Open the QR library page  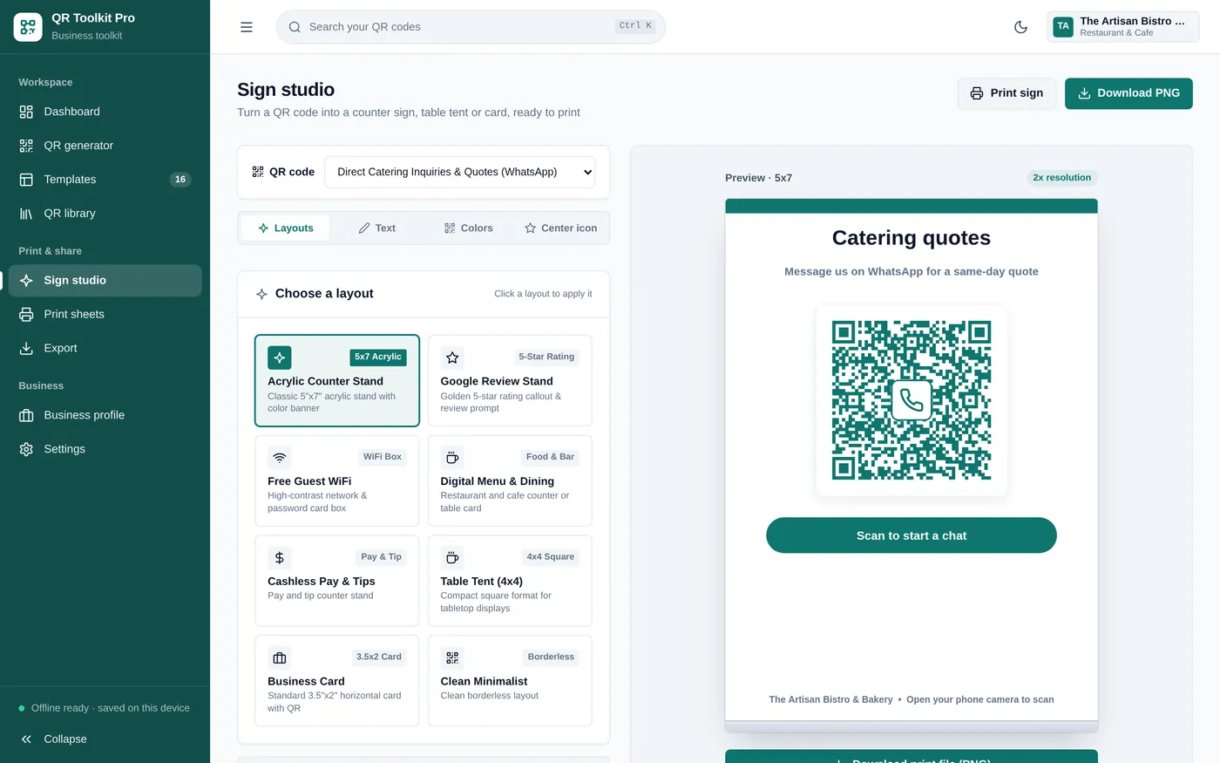pos(105,214)
